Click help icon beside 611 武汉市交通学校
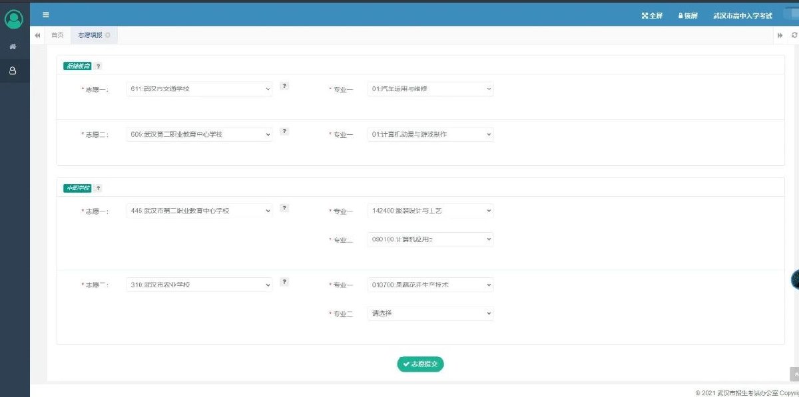 (x=284, y=86)
